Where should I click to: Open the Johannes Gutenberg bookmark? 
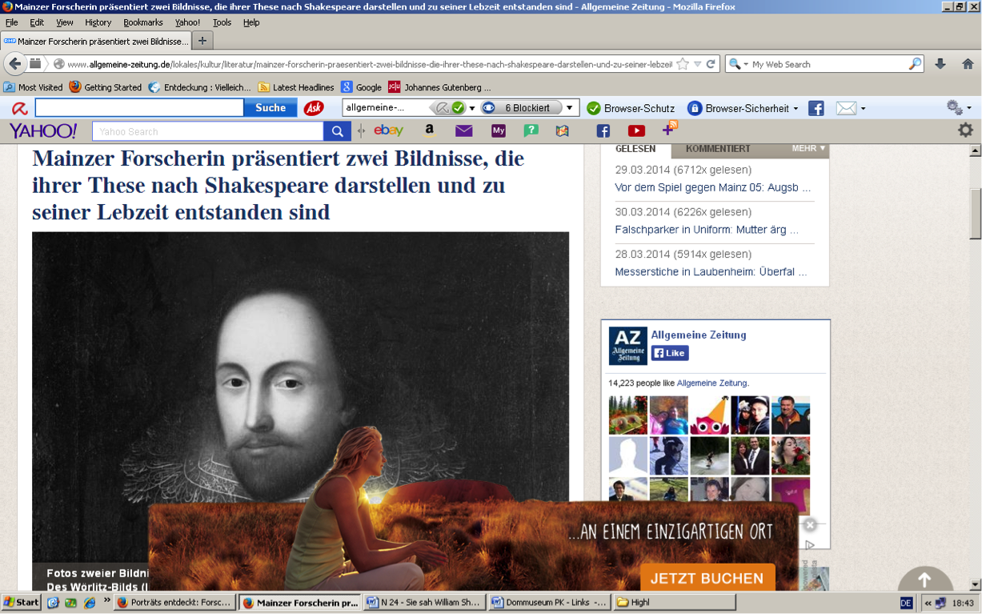point(439,87)
